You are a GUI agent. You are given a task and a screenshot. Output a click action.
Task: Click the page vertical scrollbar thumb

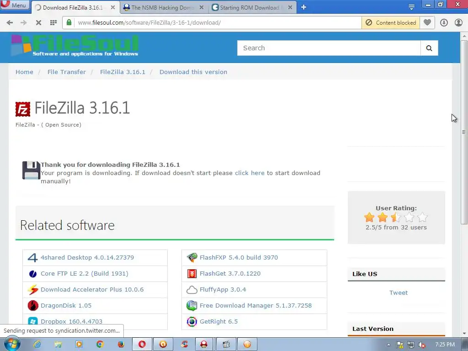464,132
